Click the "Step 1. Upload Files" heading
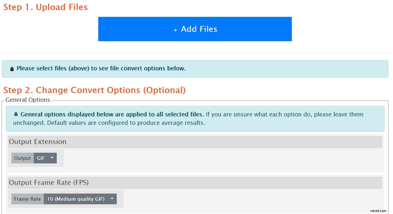The height and width of the screenshot is (214, 393). 45,7
